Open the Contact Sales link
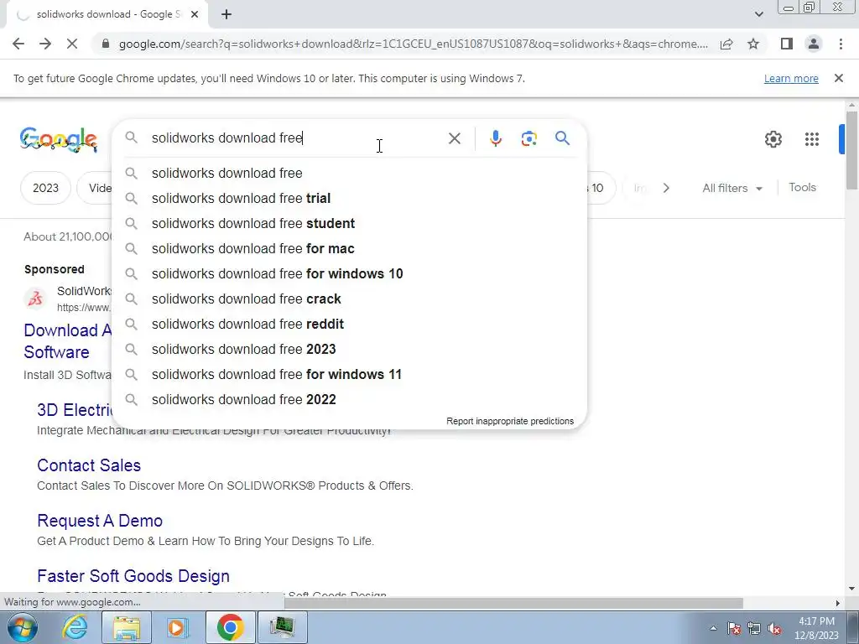Screen dimensions: 859x644 (89, 465)
